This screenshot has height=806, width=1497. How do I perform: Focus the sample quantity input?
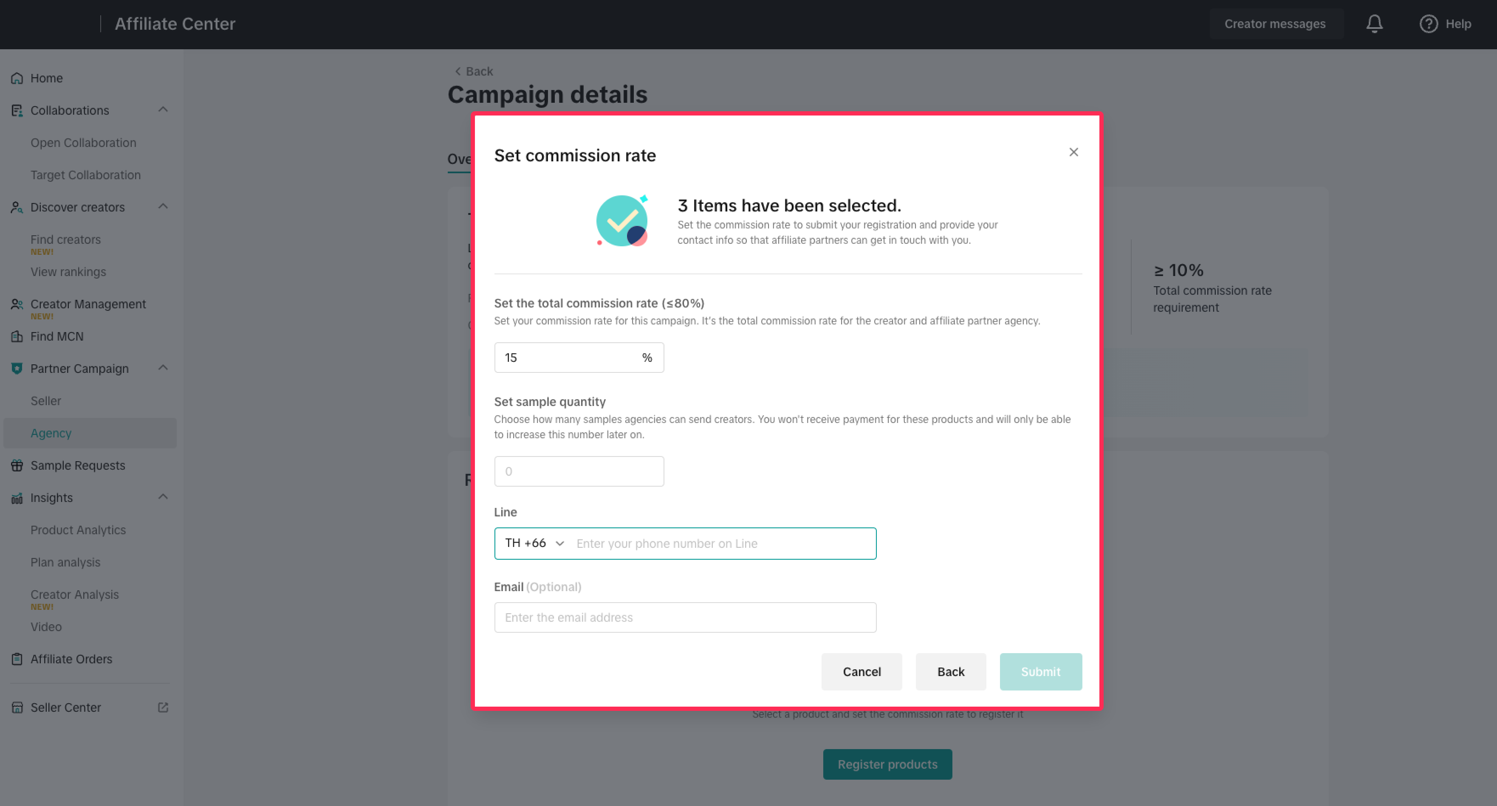[x=579, y=471]
